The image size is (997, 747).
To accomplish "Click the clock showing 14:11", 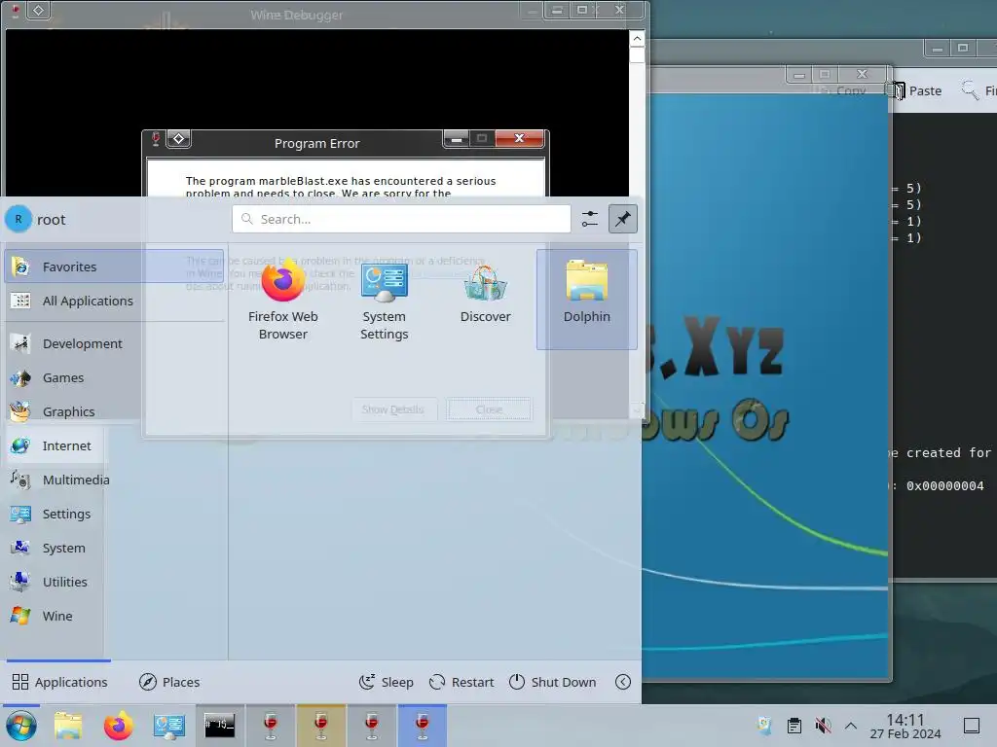I will tap(905, 726).
